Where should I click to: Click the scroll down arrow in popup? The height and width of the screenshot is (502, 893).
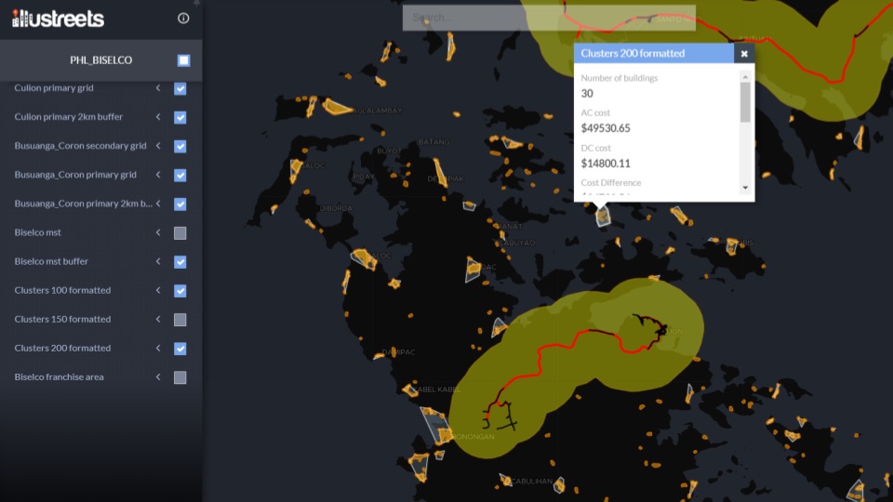coord(745,188)
